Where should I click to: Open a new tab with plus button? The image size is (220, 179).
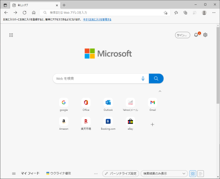tap(64, 5)
